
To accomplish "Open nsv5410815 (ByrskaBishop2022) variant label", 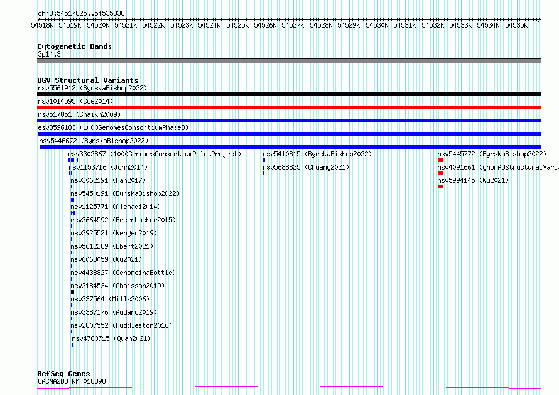I will point(317,154).
